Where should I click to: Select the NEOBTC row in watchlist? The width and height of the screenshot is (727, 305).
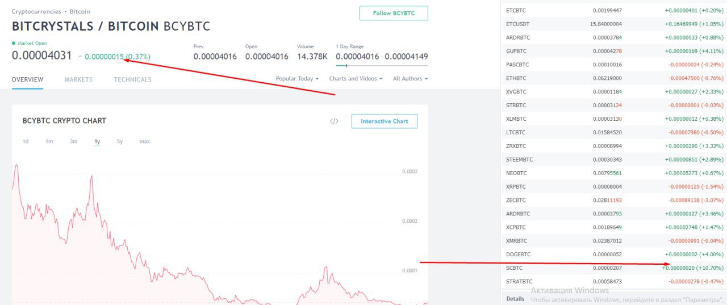(614, 173)
